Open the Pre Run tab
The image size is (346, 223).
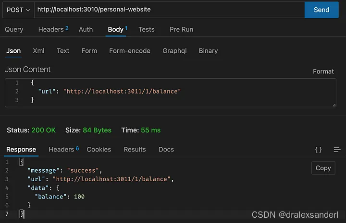(x=181, y=29)
